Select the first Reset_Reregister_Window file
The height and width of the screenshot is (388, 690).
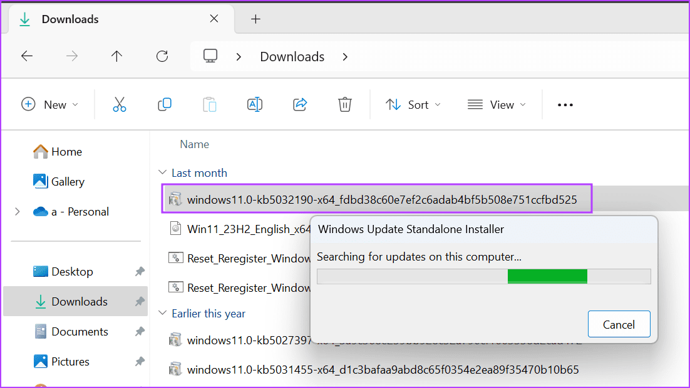pyautogui.click(x=239, y=258)
